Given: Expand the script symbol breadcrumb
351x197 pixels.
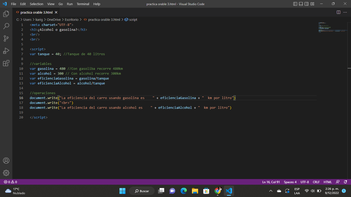Looking at the screenshot, I should [x=131, y=19].
